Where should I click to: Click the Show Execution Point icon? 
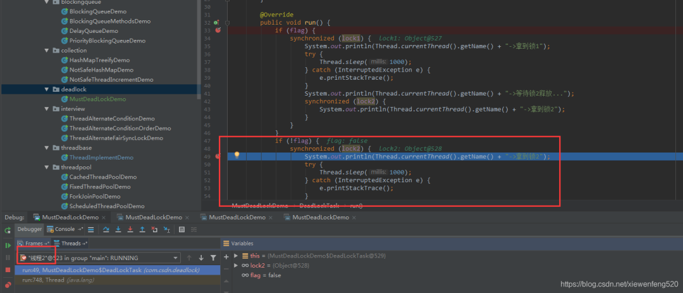(x=90, y=229)
